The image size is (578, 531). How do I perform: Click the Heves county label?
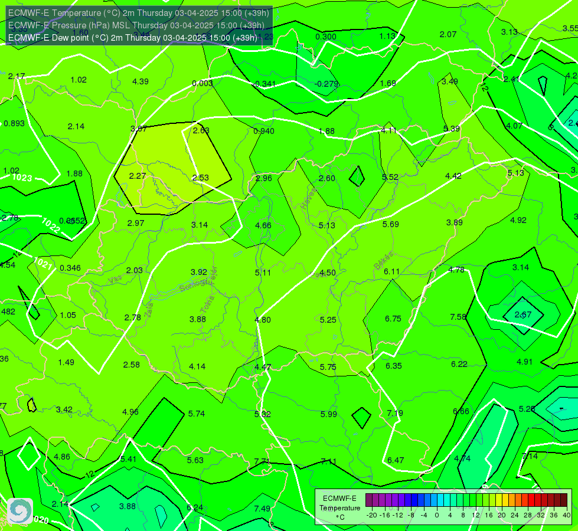point(308,199)
